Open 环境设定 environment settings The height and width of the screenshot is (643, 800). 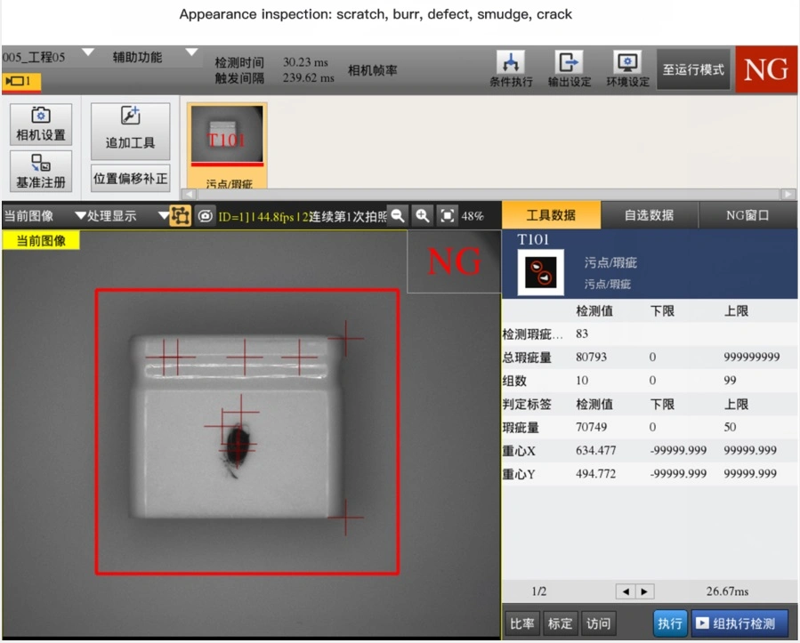627,68
